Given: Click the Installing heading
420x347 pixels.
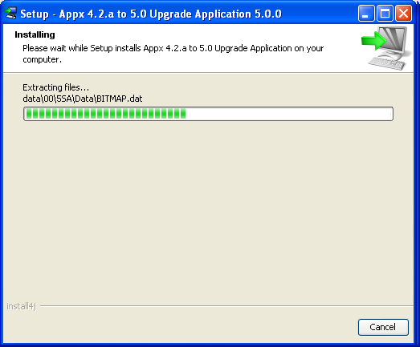Looking at the screenshot, I should (x=35, y=34).
